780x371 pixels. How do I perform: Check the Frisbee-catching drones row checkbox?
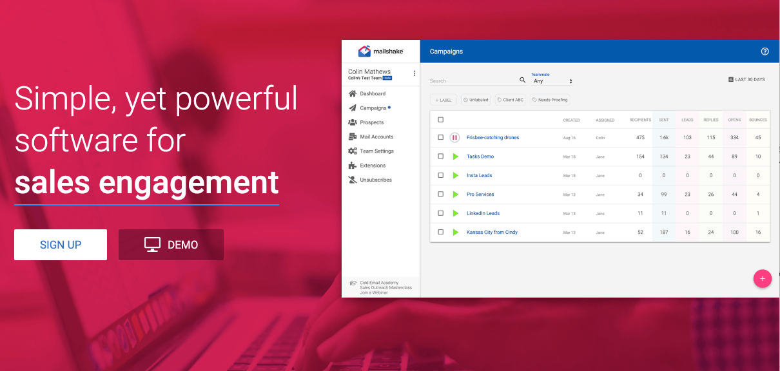coord(441,137)
